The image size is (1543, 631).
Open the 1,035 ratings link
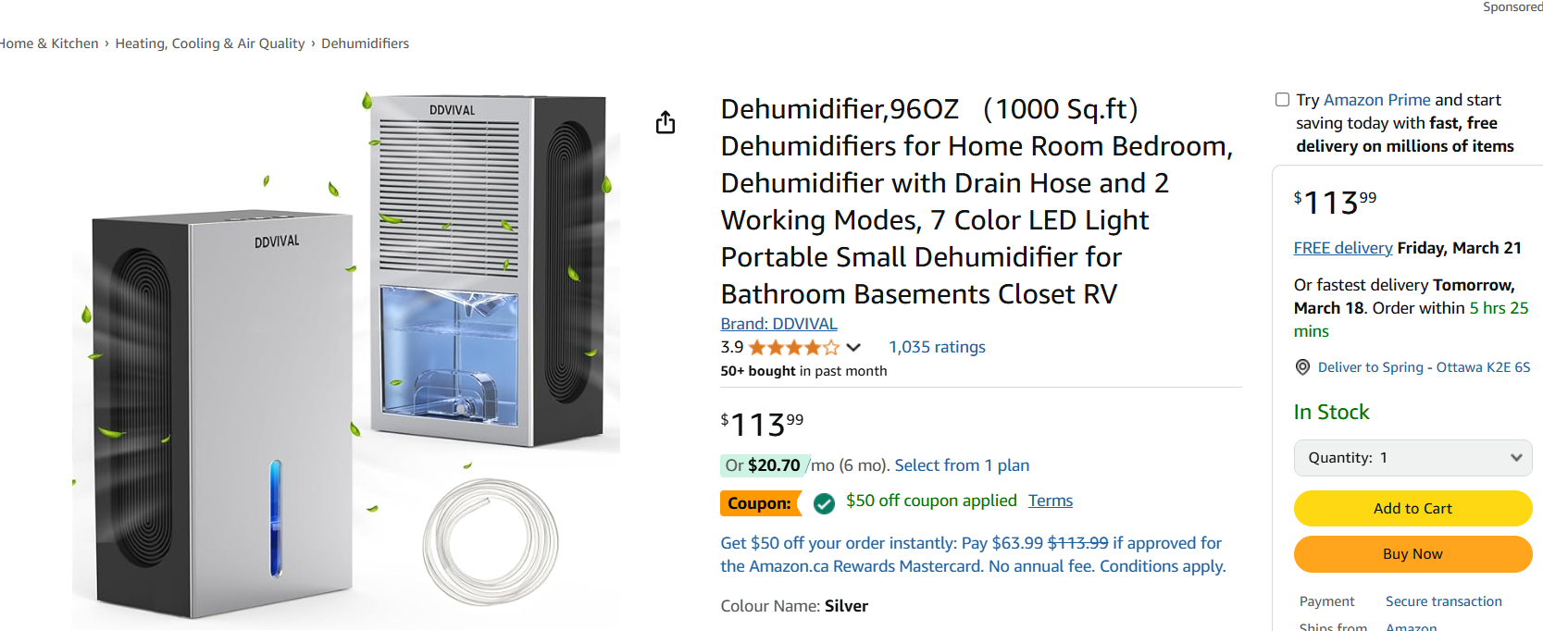[x=936, y=346]
